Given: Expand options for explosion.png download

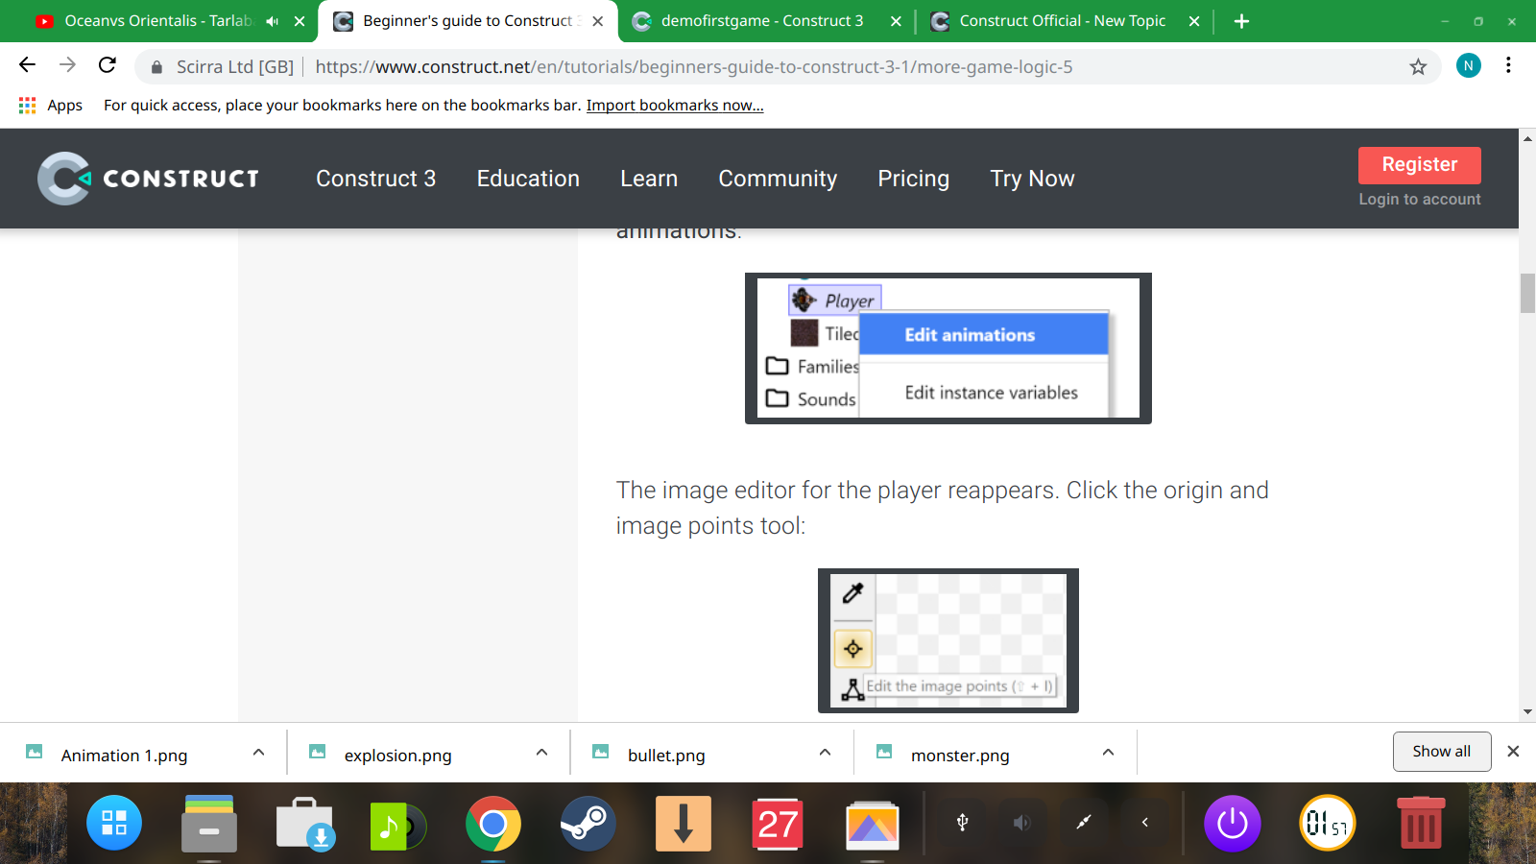Looking at the screenshot, I should (x=541, y=753).
